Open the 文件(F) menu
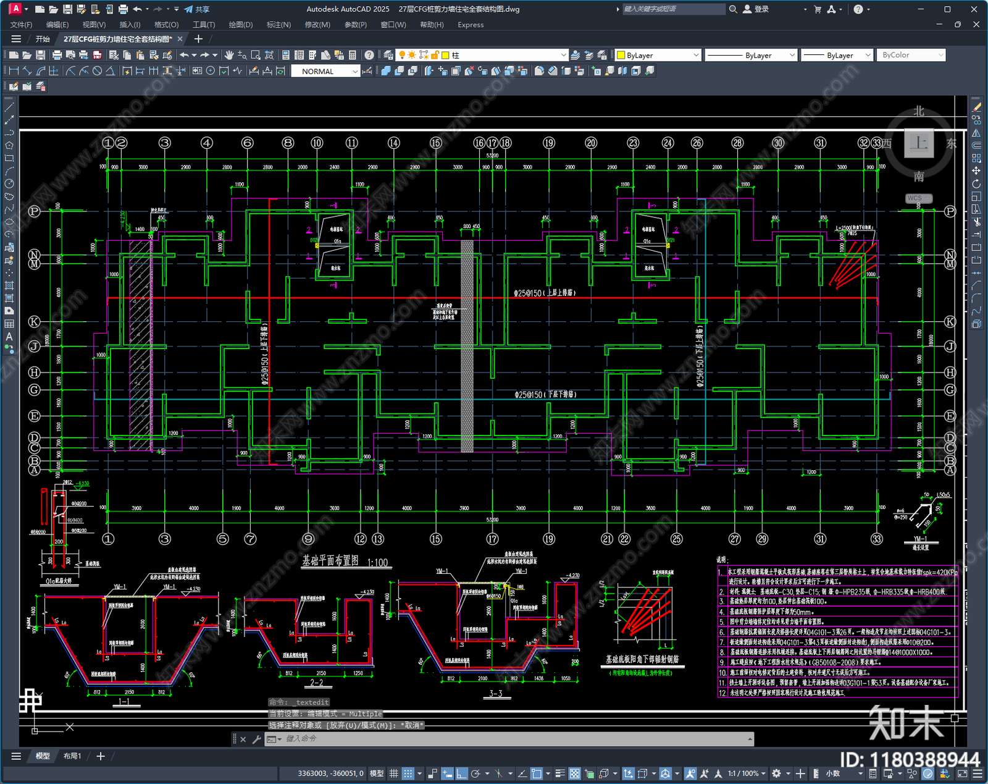 [22, 25]
